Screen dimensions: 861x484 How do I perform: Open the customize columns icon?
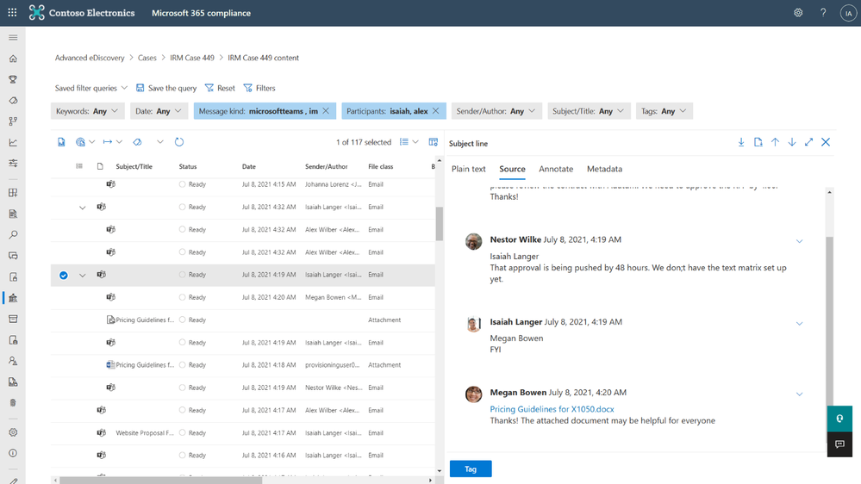point(434,142)
